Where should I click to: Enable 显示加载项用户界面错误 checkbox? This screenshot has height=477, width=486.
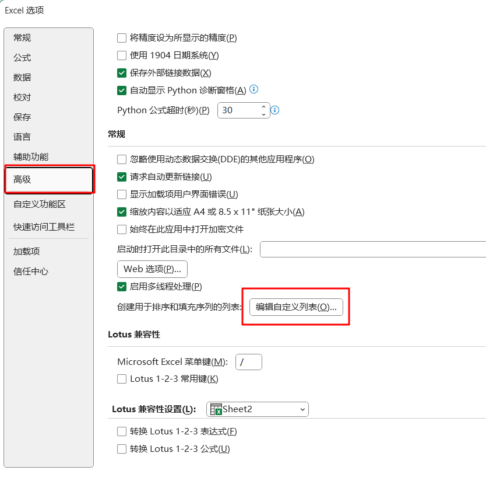(122, 194)
